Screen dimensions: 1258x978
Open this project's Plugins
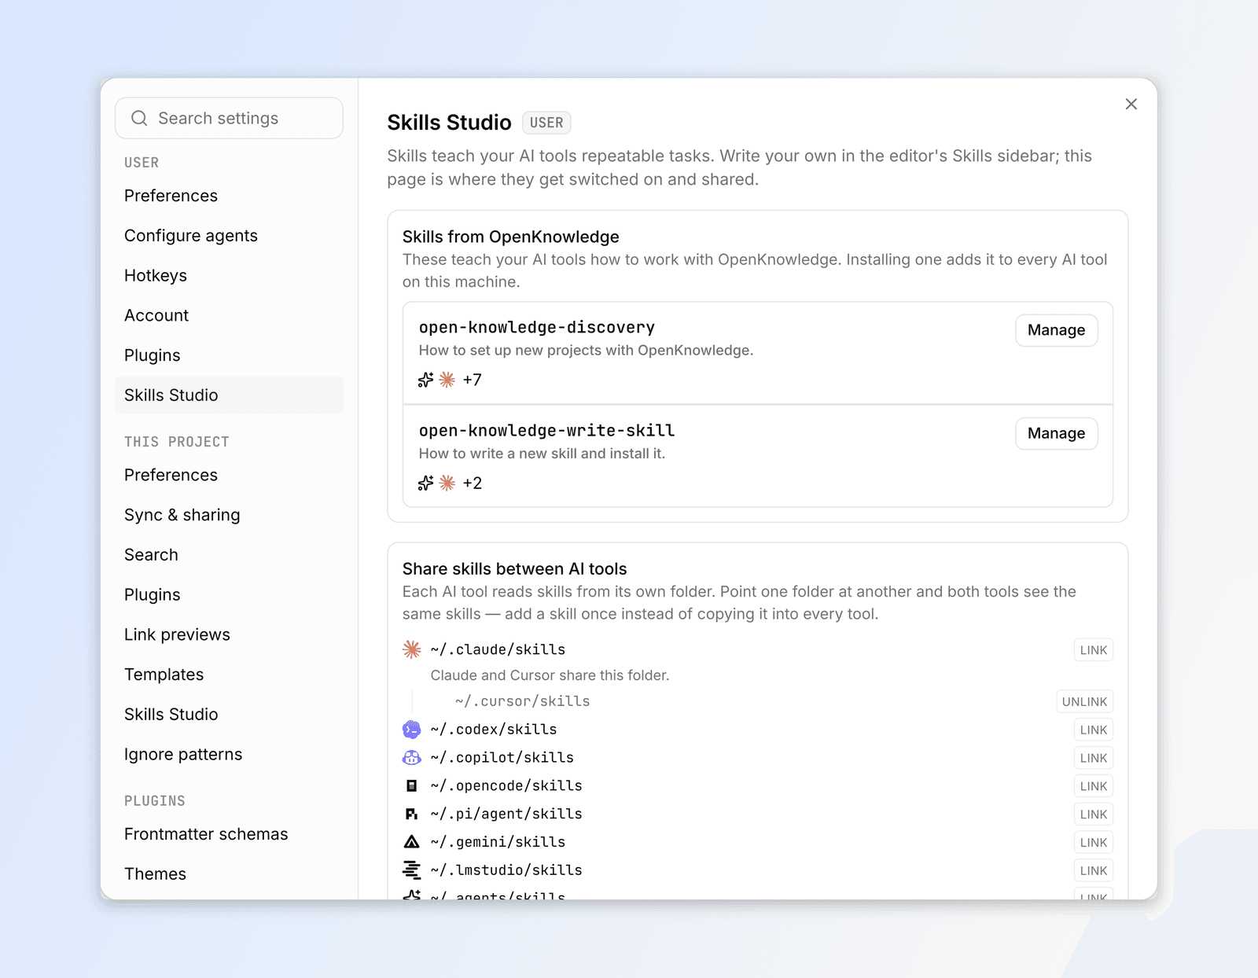pos(229,595)
